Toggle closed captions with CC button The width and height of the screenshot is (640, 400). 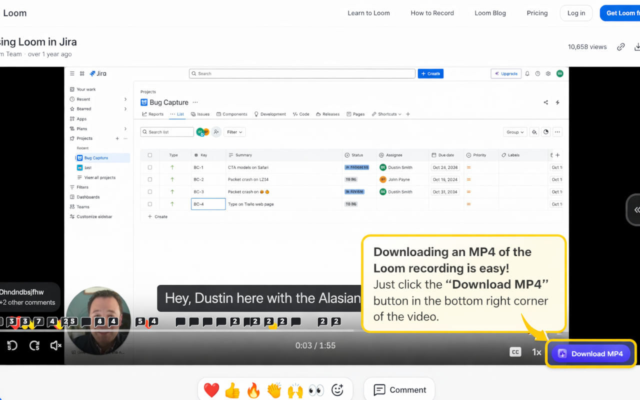(515, 352)
